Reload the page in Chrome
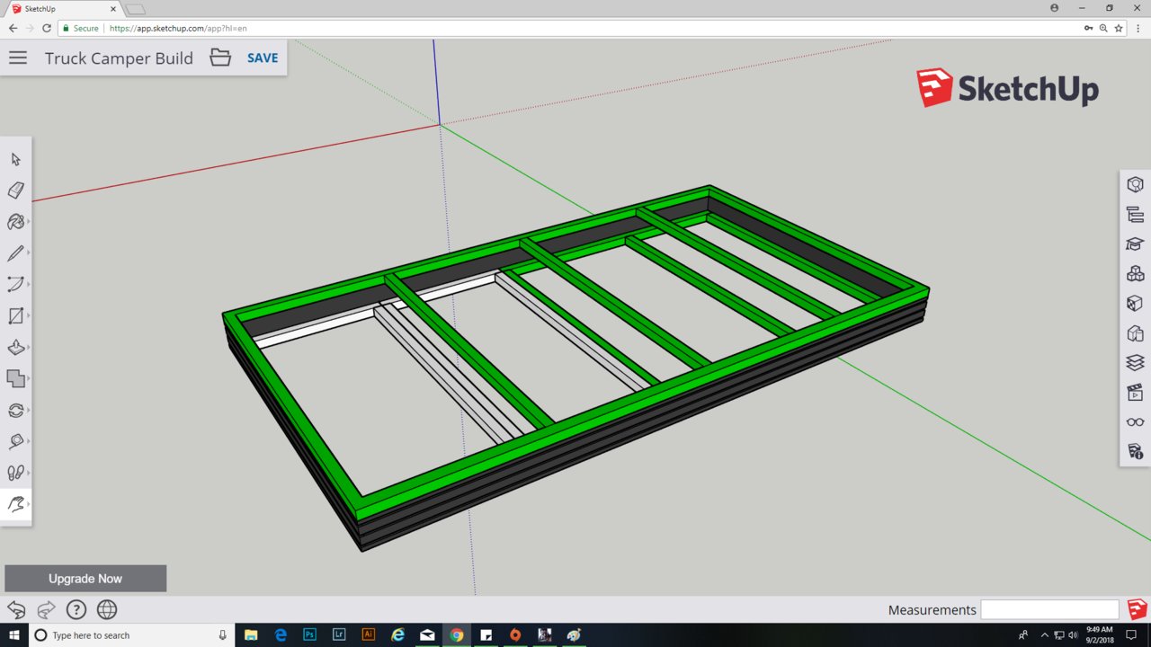 47,29
